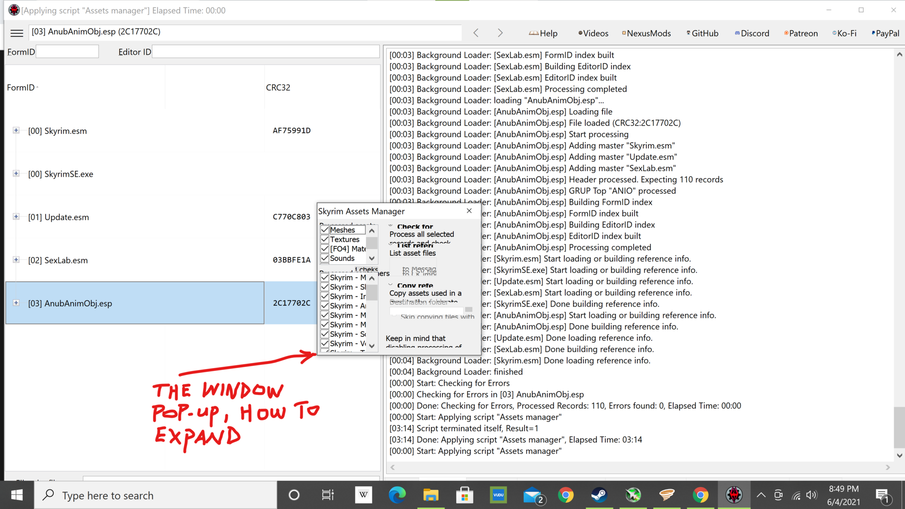The image size is (905, 509).
Task: Open the Windows Start menu
Action: point(17,495)
